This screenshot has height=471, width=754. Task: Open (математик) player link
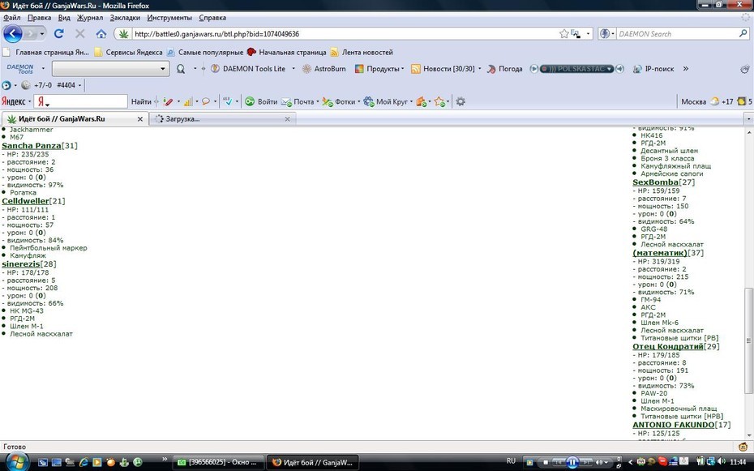pos(660,253)
